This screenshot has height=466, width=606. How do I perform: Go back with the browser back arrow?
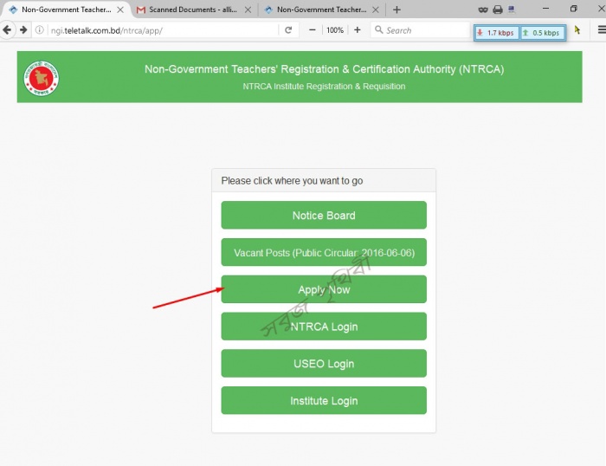point(7,29)
